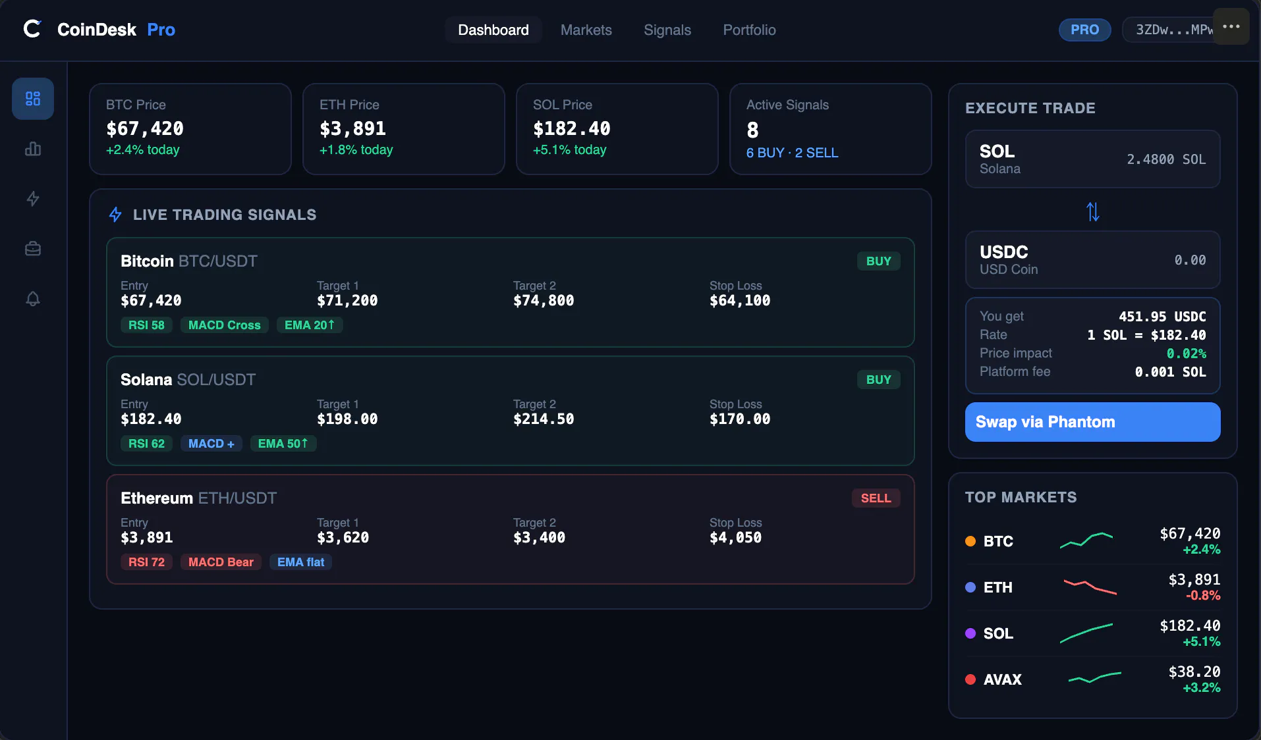Click the RSI 62 indicator tag
1261x740 pixels.
(x=146, y=444)
